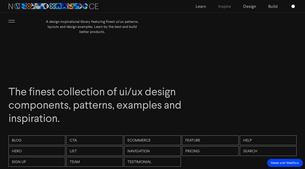305x169 pixels.
Task: Select the Build nav link
Action: (273, 6)
